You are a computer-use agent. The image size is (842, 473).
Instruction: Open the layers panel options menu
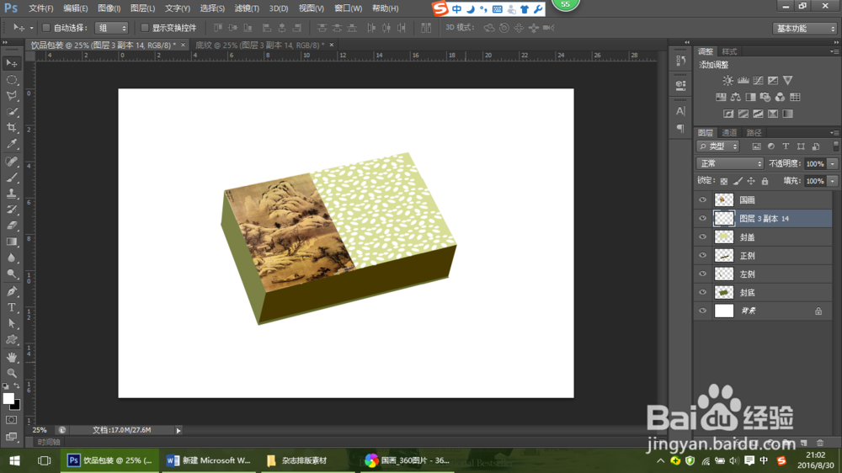[x=834, y=133]
